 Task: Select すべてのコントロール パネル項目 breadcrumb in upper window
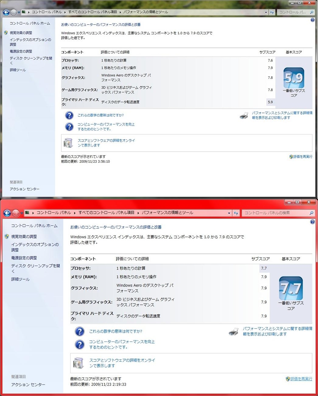93,12
